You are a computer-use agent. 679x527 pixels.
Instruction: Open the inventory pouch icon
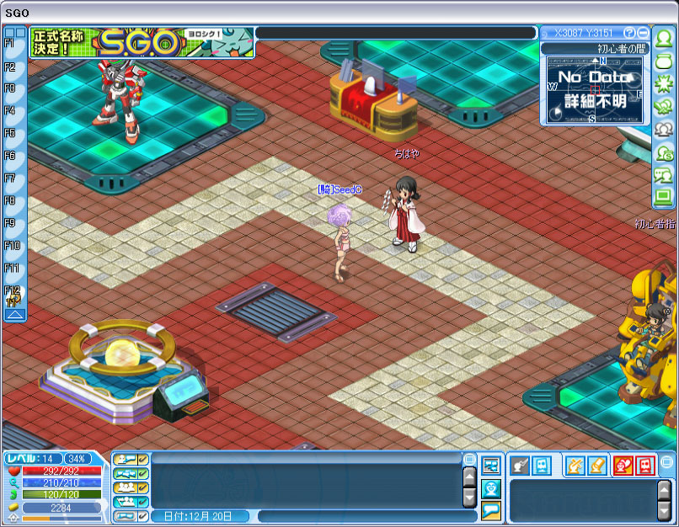tap(663, 61)
